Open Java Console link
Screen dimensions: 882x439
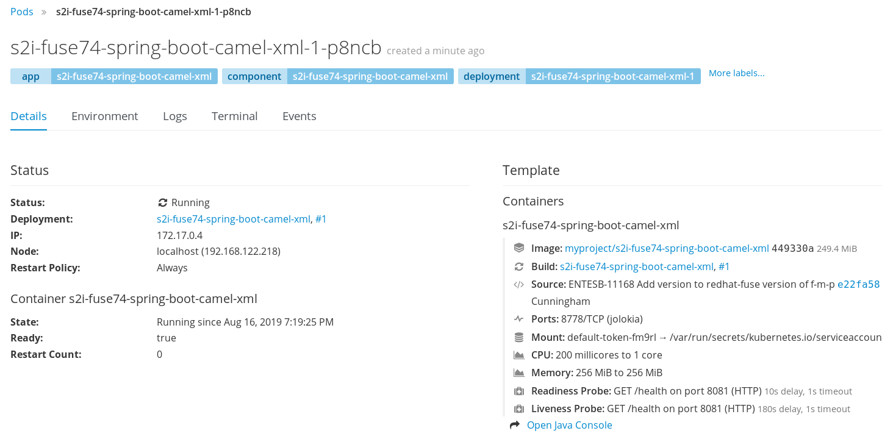(x=570, y=425)
